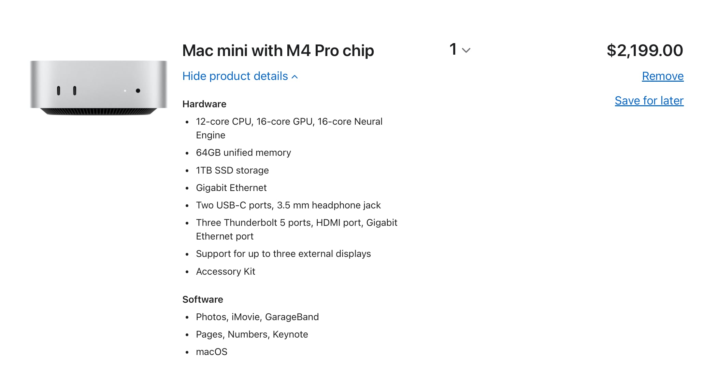Click the Accessory Kit item
This screenshot has height=369, width=703.
point(225,272)
